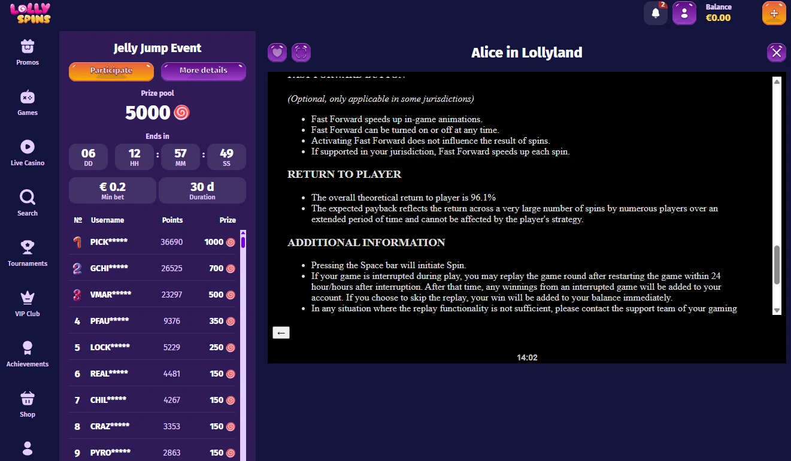Click the Participate button
The height and width of the screenshot is (461, 791).
point(111,71)
